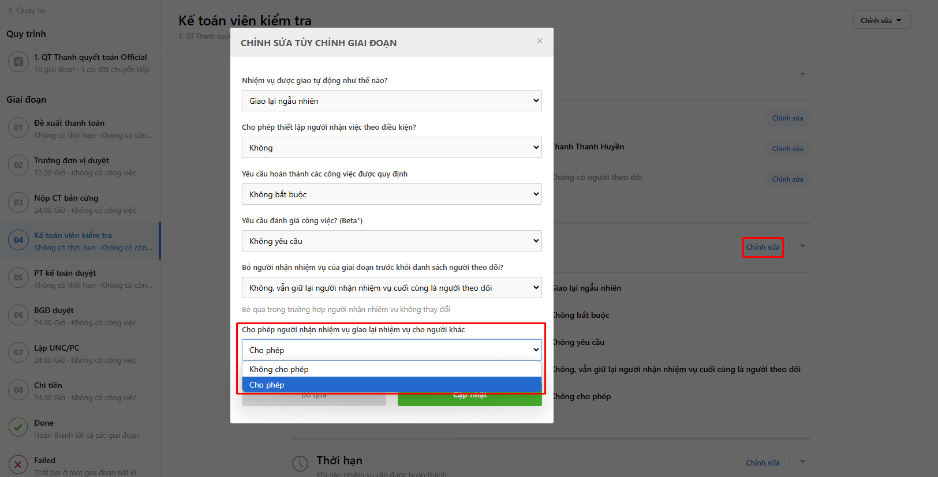Open the 'QT Thanh quyết toán Official' workflow

pos(90,57)
